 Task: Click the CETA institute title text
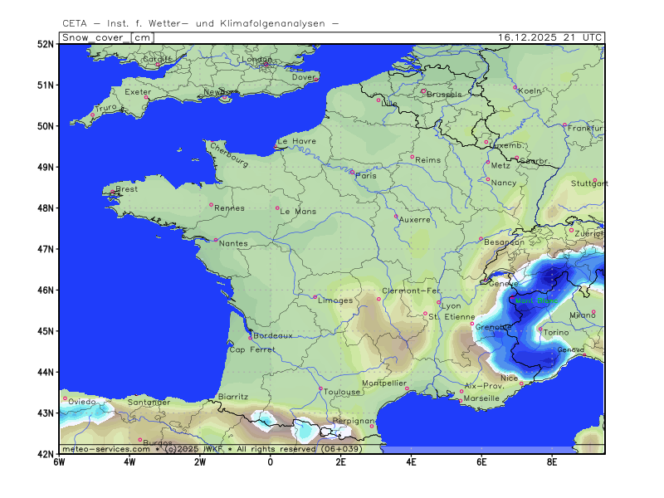[x=200, y=23]
